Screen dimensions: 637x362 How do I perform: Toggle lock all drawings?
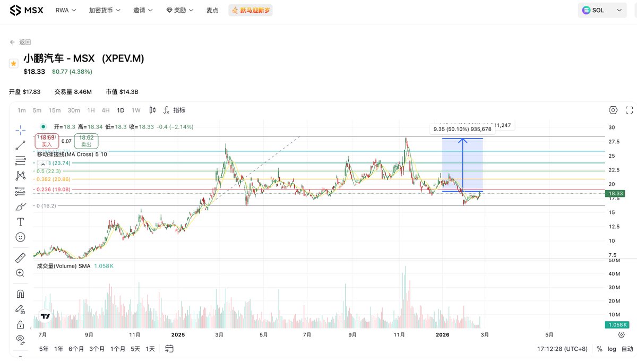(x=20, y=324)
